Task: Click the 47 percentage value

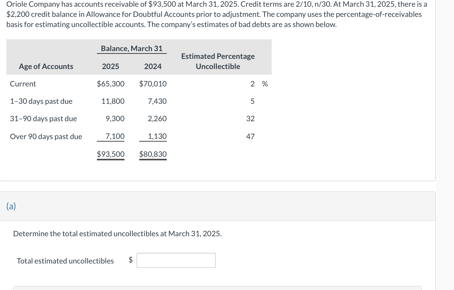Action: coord(251,136)
